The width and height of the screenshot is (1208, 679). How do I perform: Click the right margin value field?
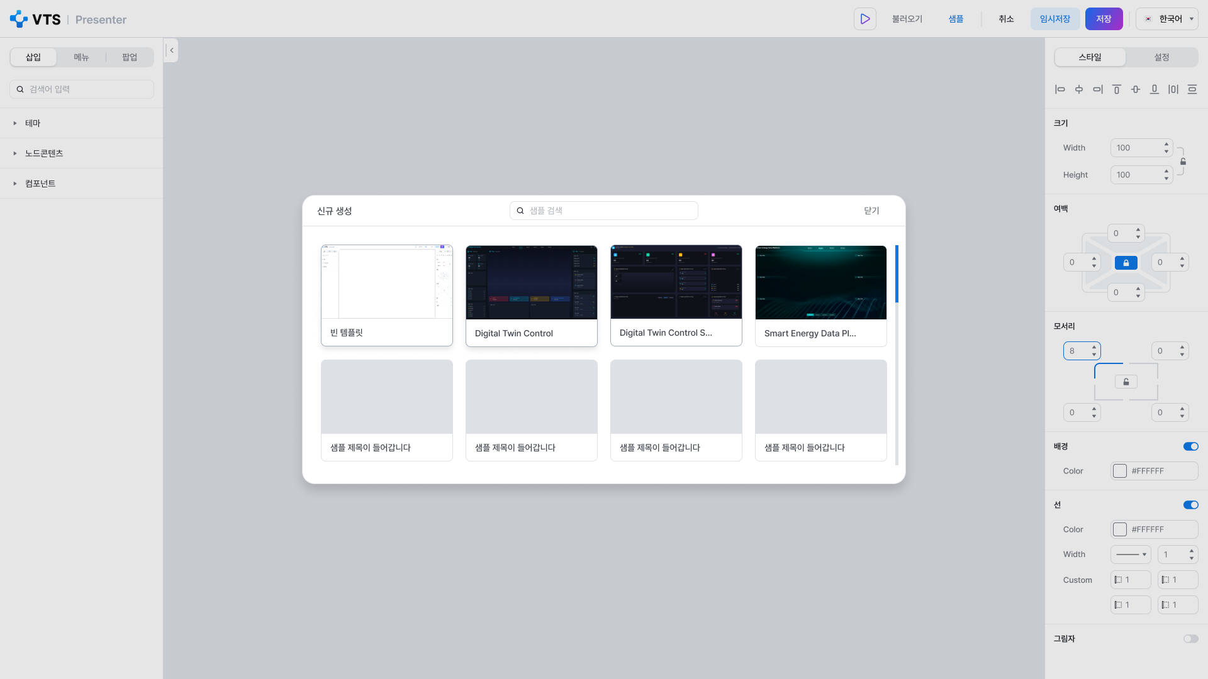[1170, 262]
